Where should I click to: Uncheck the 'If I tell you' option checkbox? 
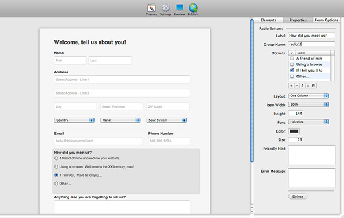pyautogui.click(x=292, y=70)
